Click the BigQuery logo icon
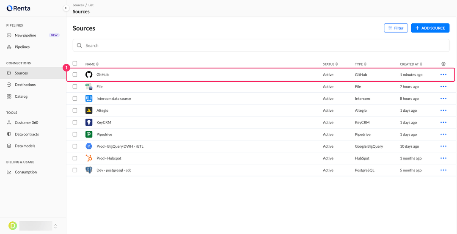 [89, 146]
